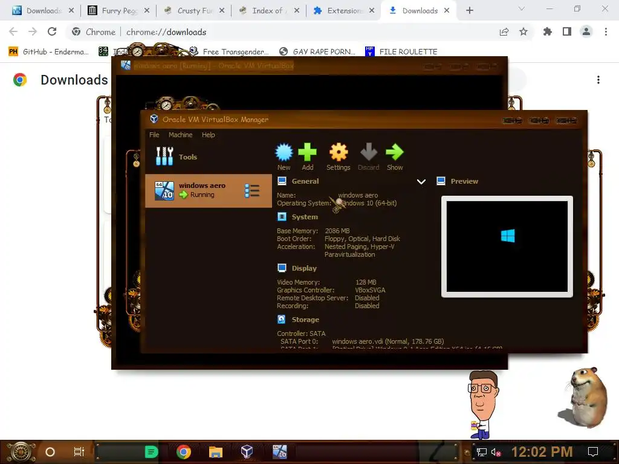Bookmark this page with the star icon
Image resolution: width=619 pixels, height=464 pixels.
pos(523,31)
